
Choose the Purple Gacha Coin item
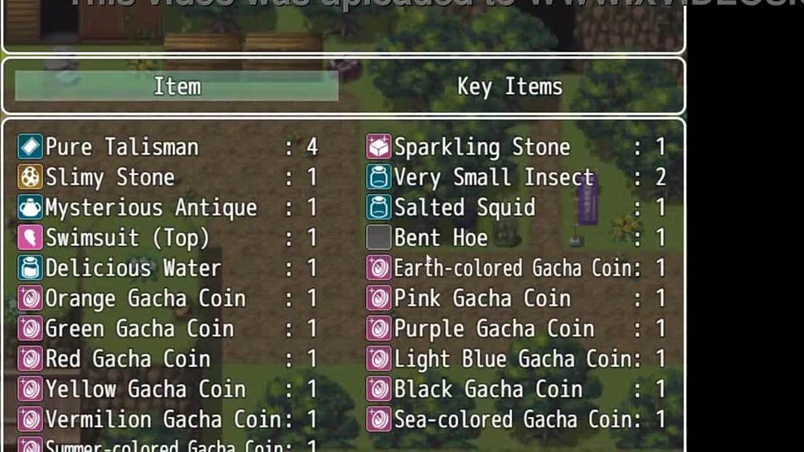point(516,328)
